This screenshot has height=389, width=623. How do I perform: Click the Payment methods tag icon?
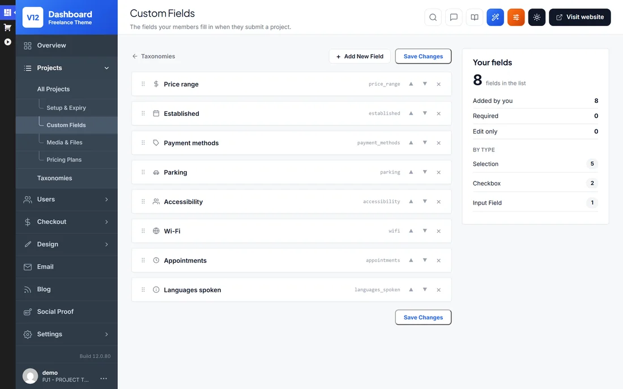[156, 142]
